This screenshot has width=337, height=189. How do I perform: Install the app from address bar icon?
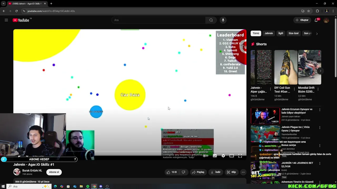(x=303, y=11)
